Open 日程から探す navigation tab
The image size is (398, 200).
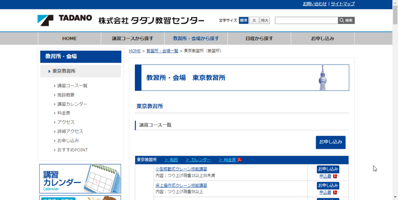(259, 38)
